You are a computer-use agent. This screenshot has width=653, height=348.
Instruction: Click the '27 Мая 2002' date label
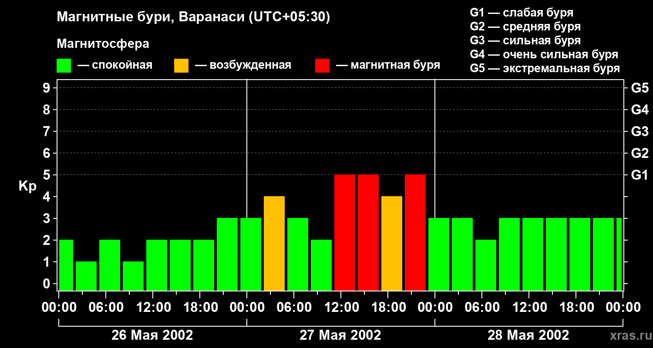340,335
